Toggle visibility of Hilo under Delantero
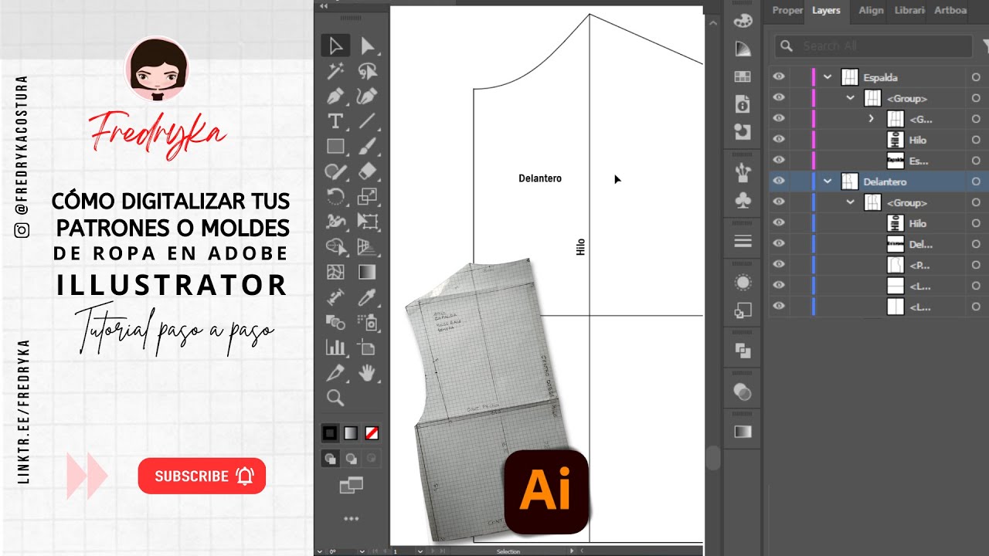The height and width of the screenshot is (556, 989). coord(779,223)
